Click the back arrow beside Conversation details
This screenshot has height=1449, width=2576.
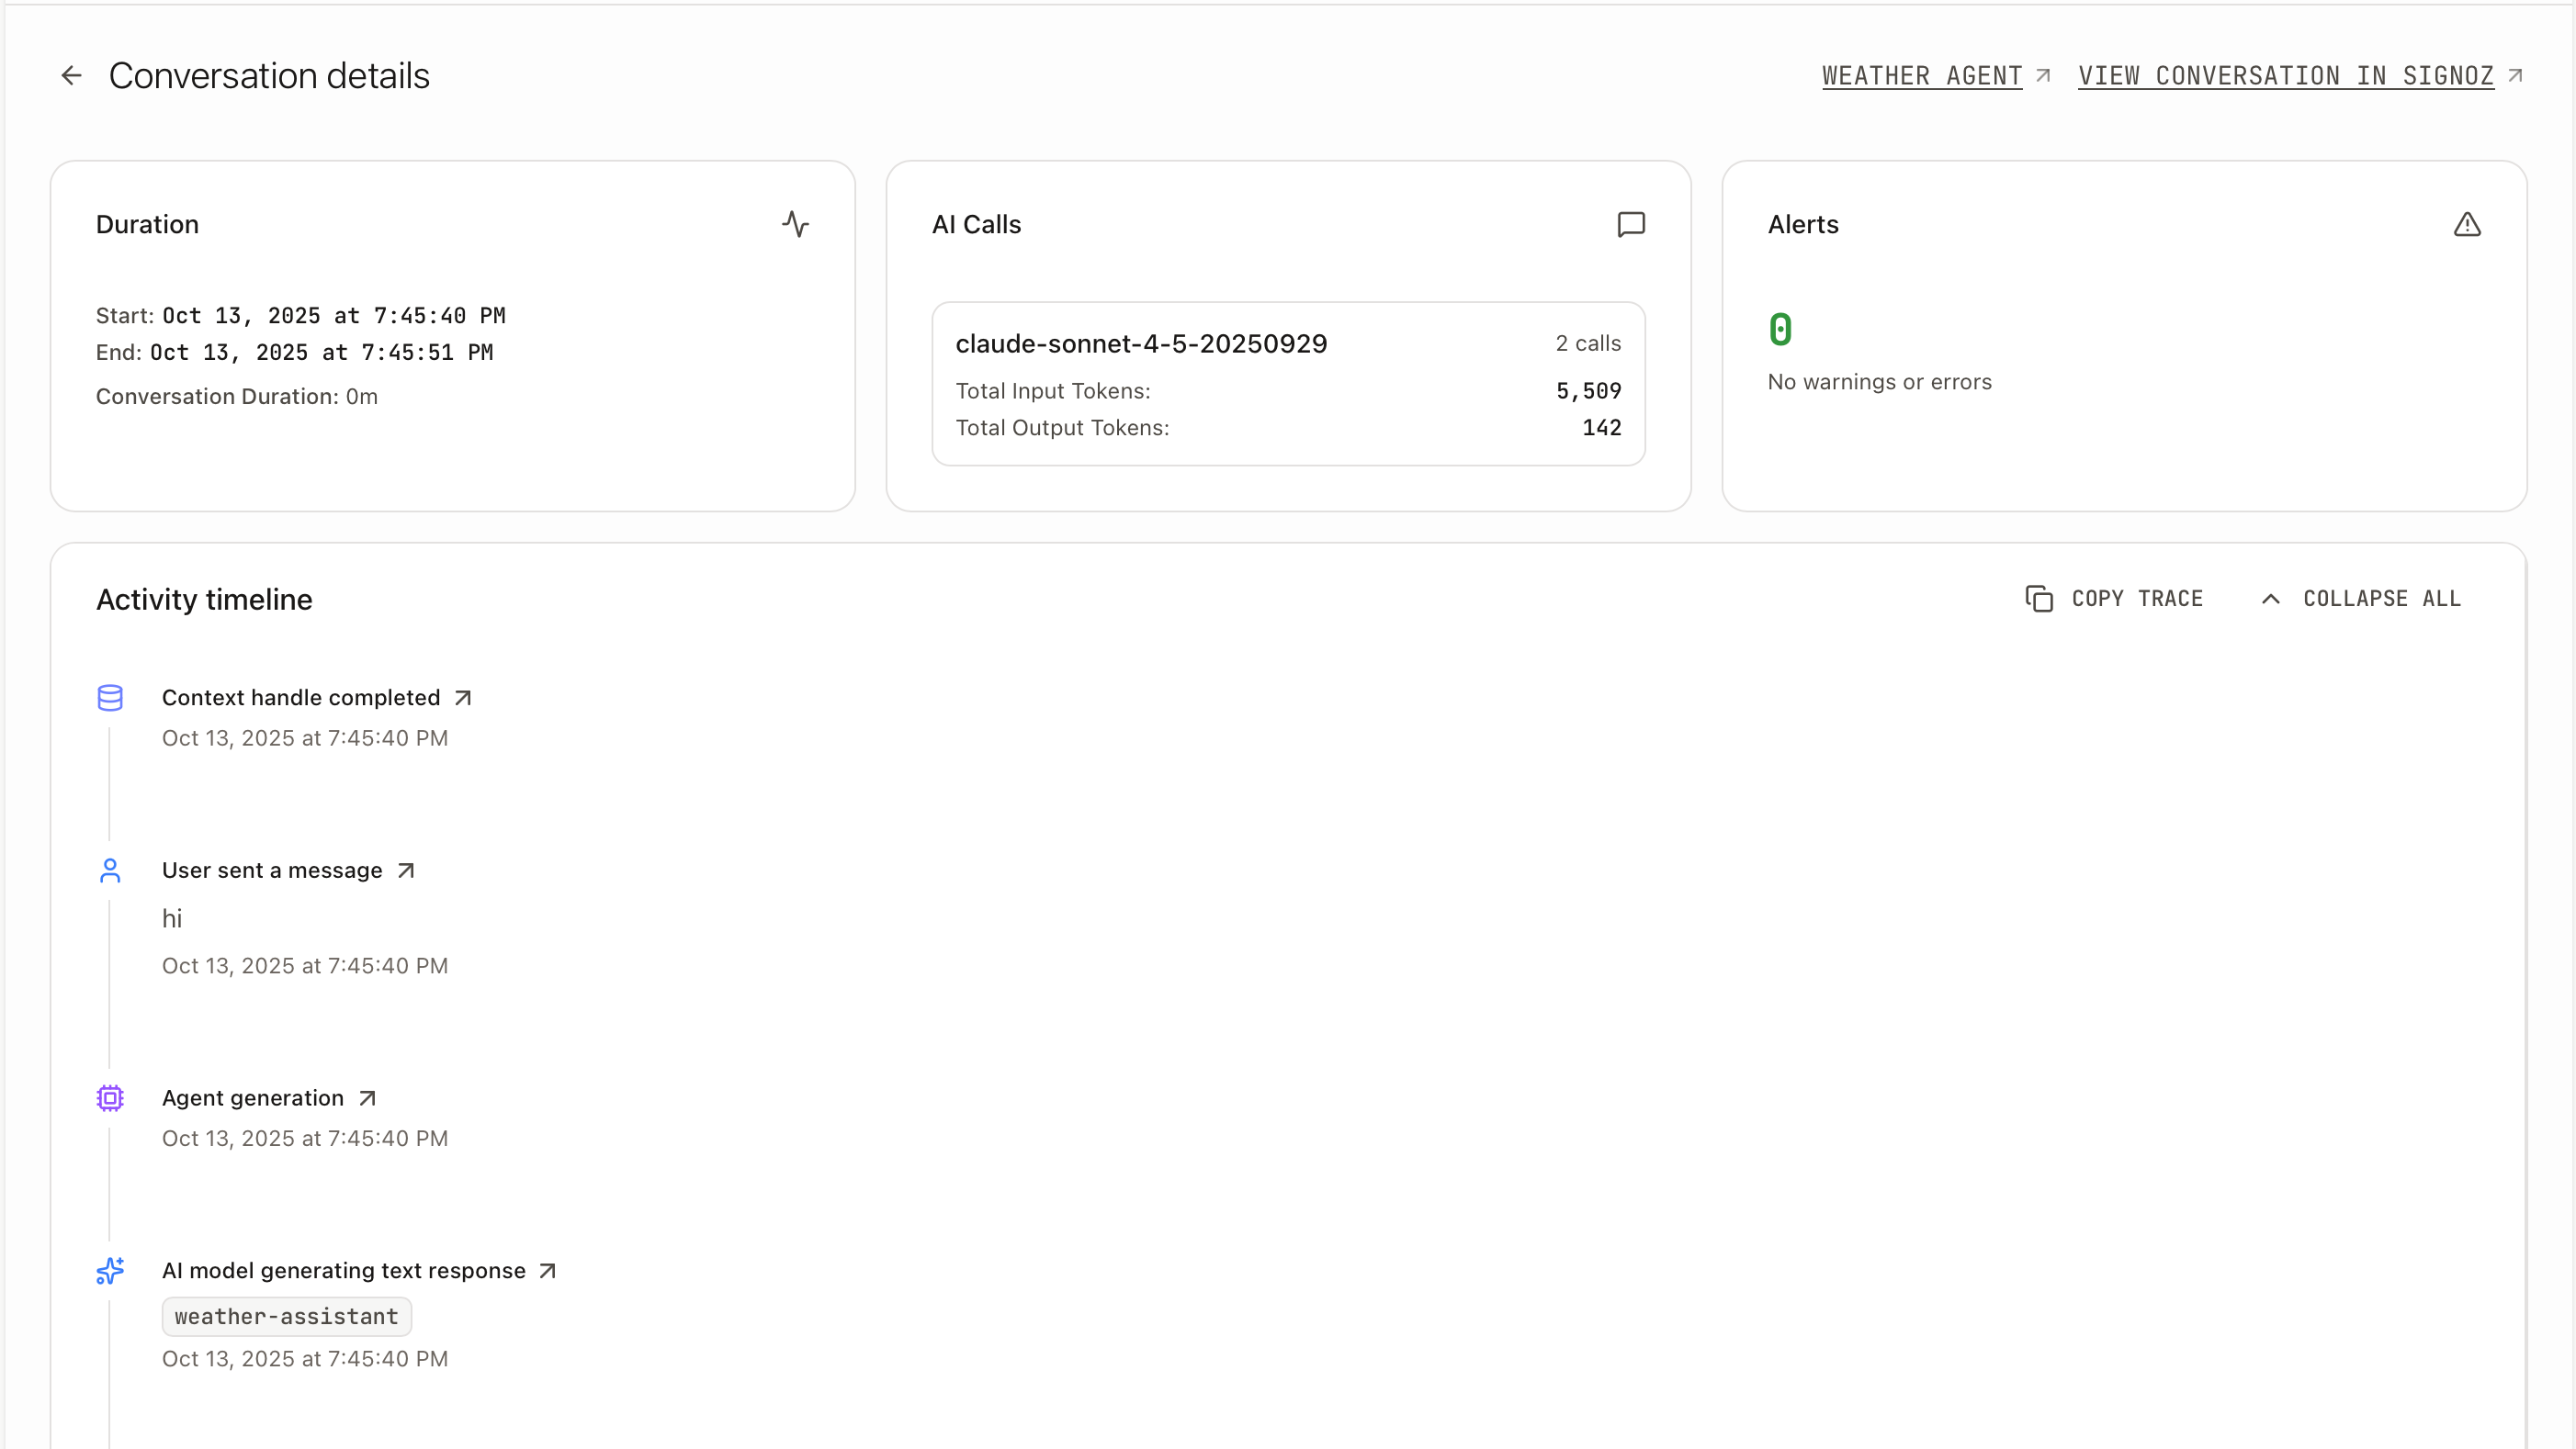pyautogui.click(x=71, y=75)
